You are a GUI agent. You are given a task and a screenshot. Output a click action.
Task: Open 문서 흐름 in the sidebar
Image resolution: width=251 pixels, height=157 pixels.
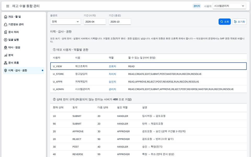coord(24,63)
